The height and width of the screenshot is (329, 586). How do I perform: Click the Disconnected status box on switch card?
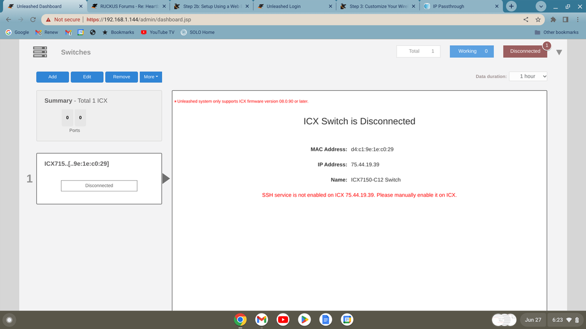tap(99, 186)
